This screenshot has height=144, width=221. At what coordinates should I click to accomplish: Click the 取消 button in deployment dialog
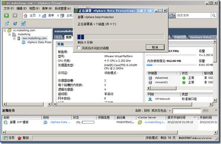click(x=155, y=47)
